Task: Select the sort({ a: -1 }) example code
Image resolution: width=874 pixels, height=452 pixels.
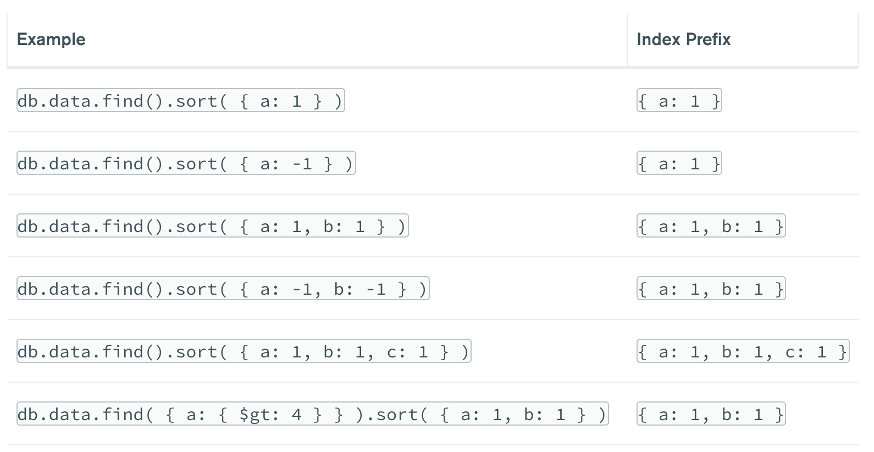Action: tap(186, 163)
